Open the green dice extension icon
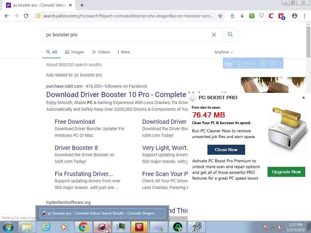 [252, 16]
